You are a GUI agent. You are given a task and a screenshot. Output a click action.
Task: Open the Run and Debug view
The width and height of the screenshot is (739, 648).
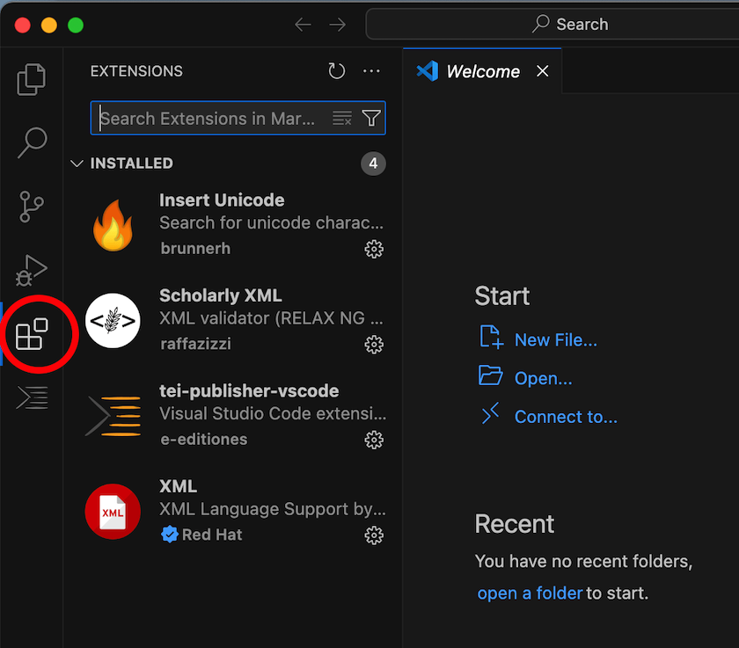pos(31,270)
